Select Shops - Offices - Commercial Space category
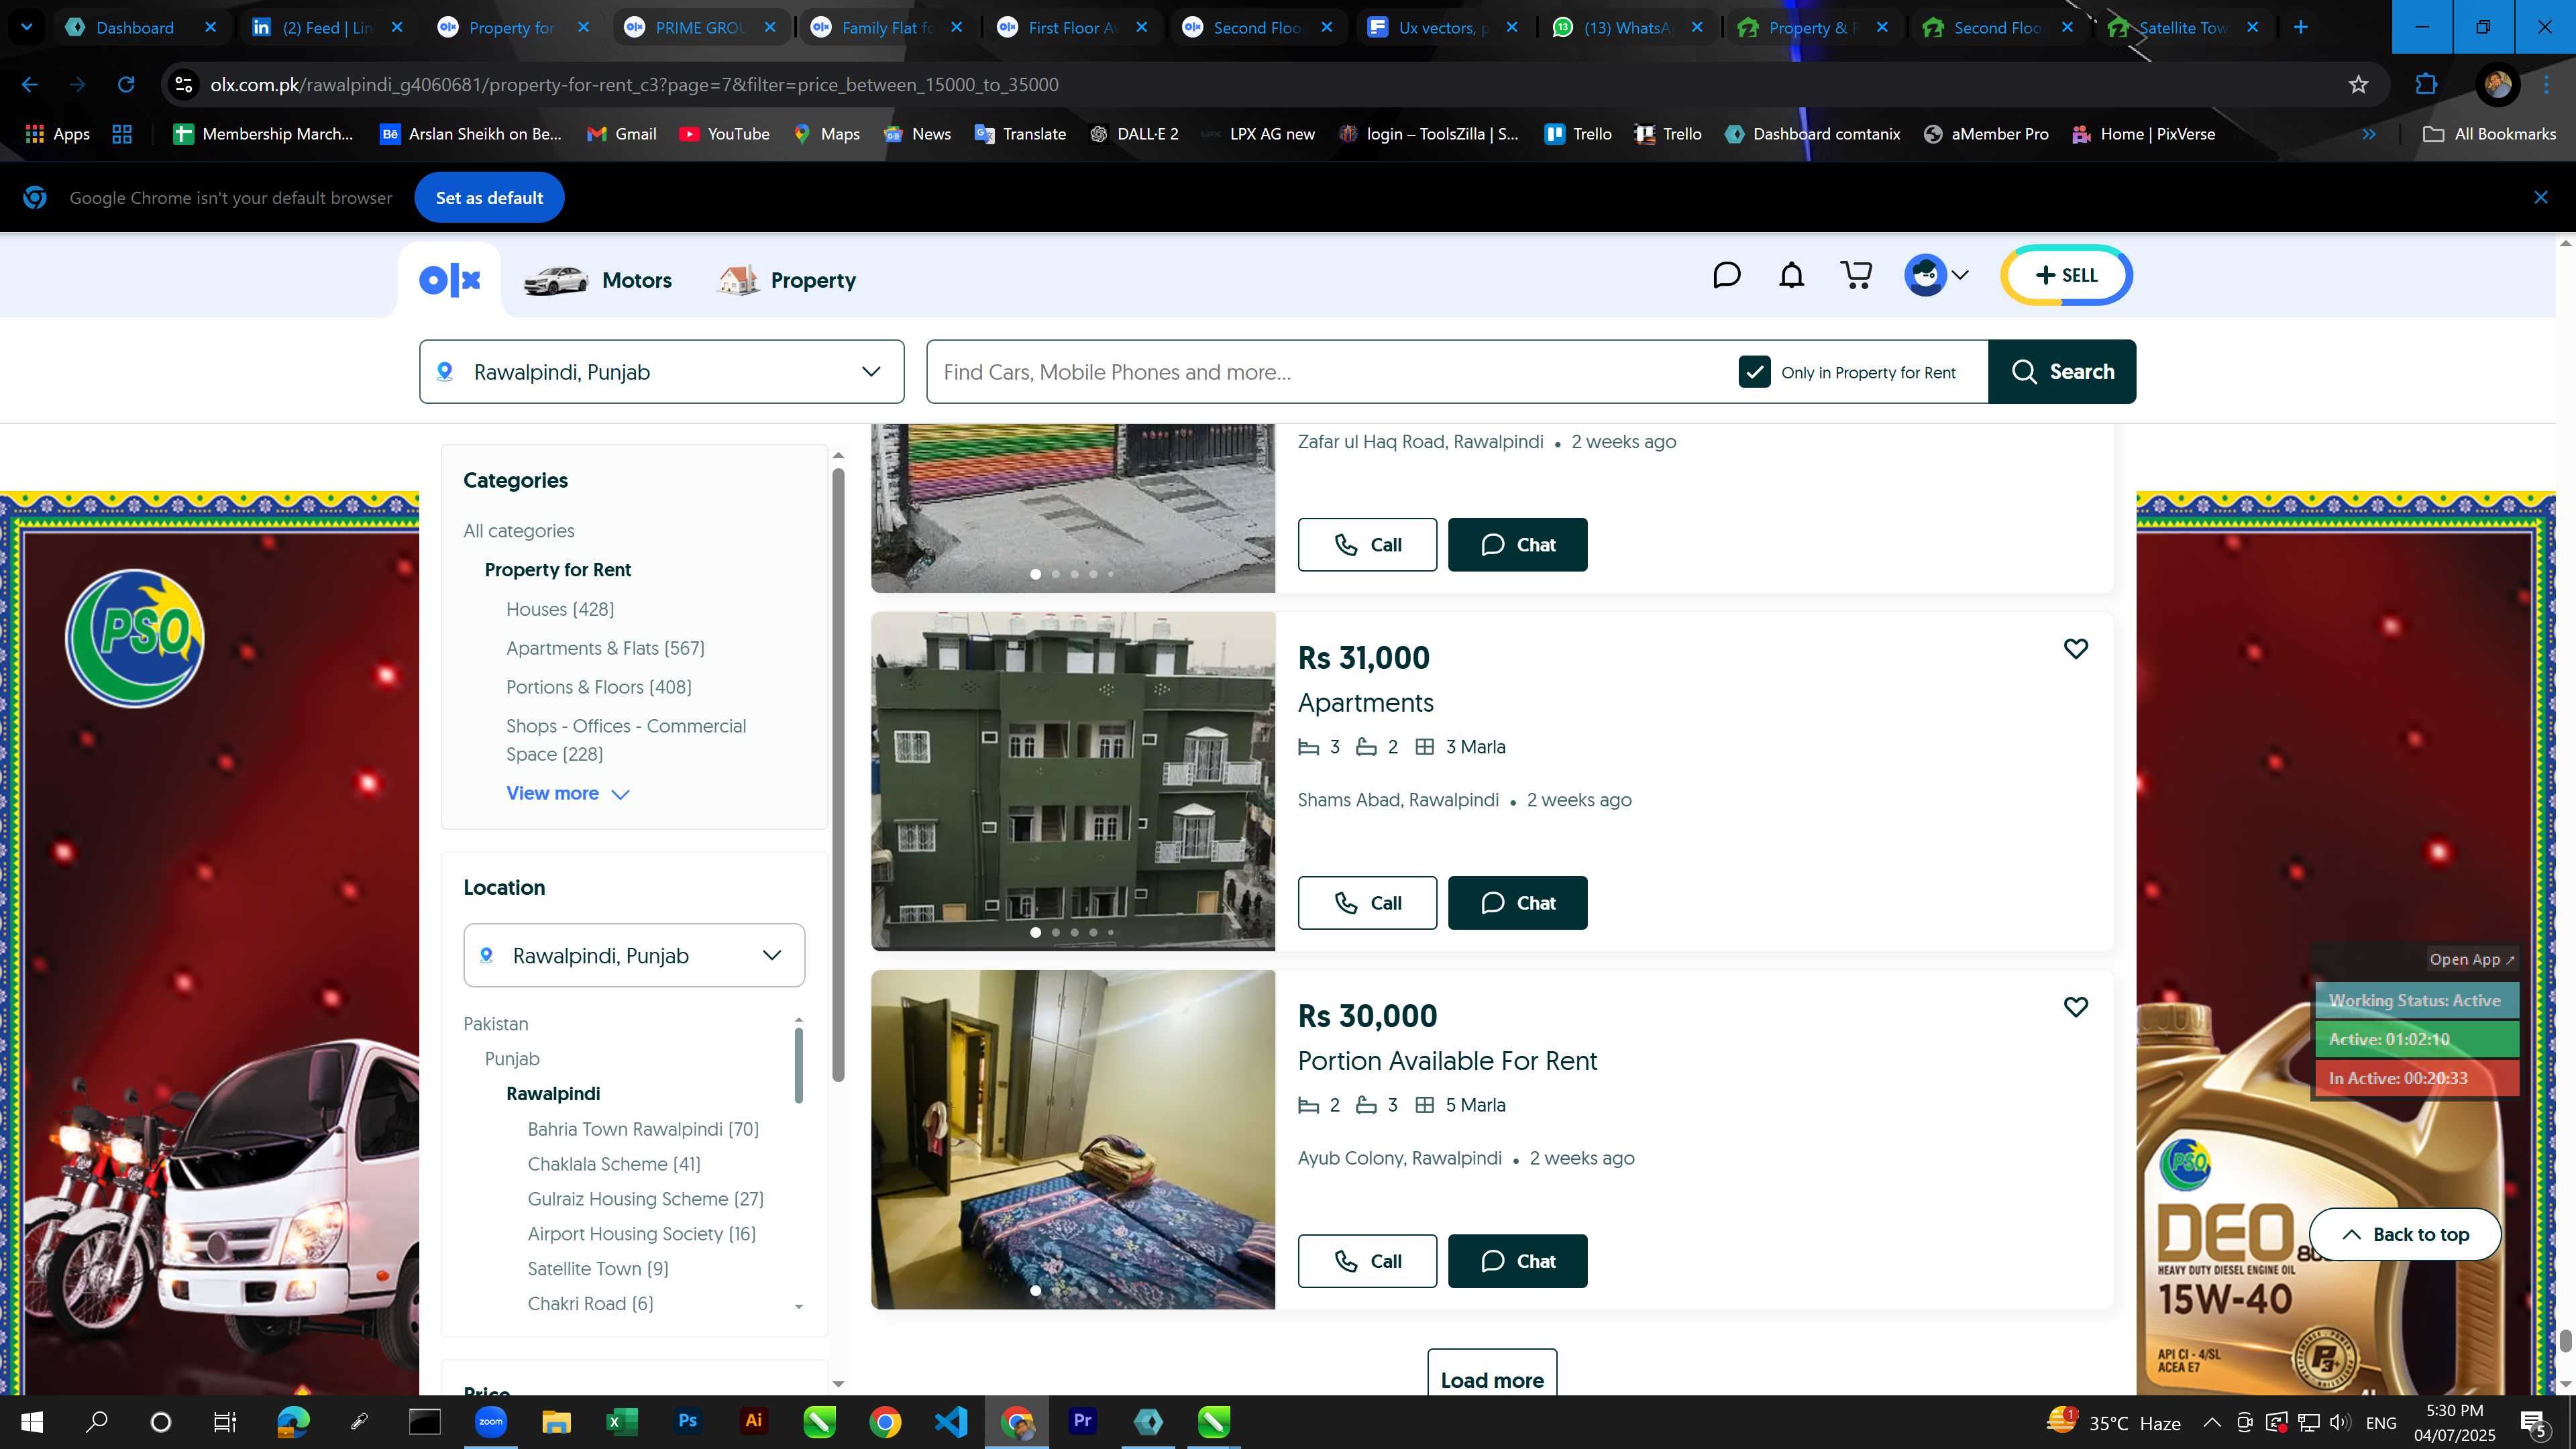The width and height of the screenshot is (2576, 1449). coord(626,740)
